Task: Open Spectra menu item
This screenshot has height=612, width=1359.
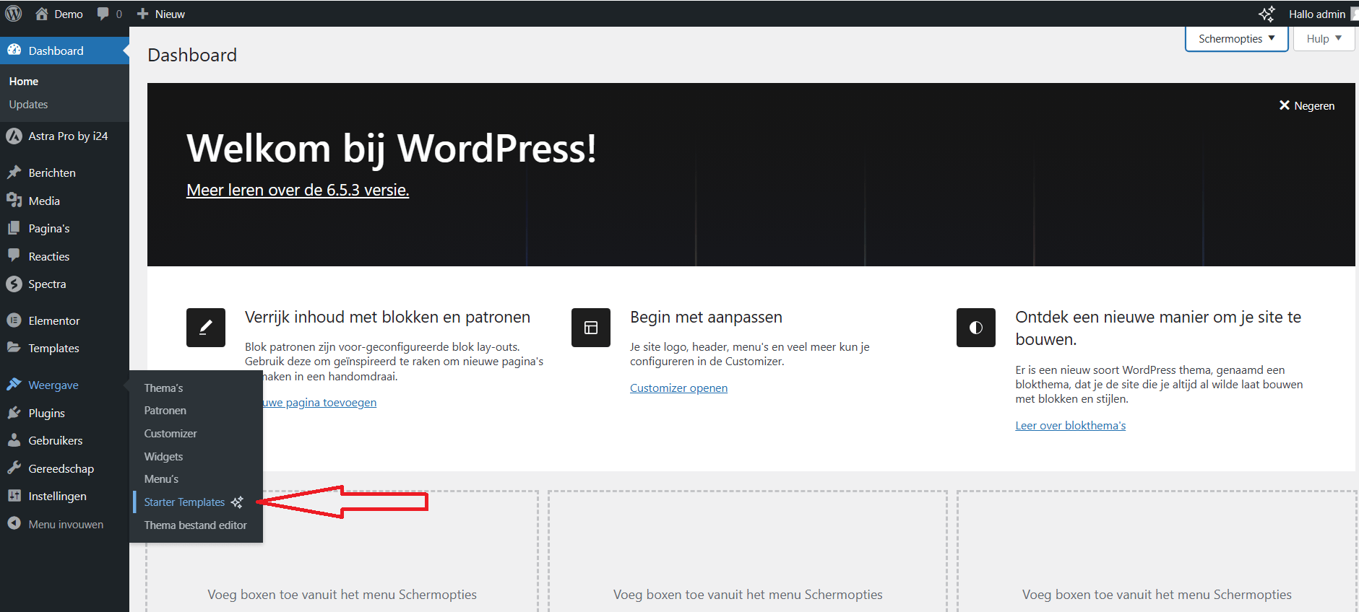Action: pyautogui.click(x=64, y=284)
